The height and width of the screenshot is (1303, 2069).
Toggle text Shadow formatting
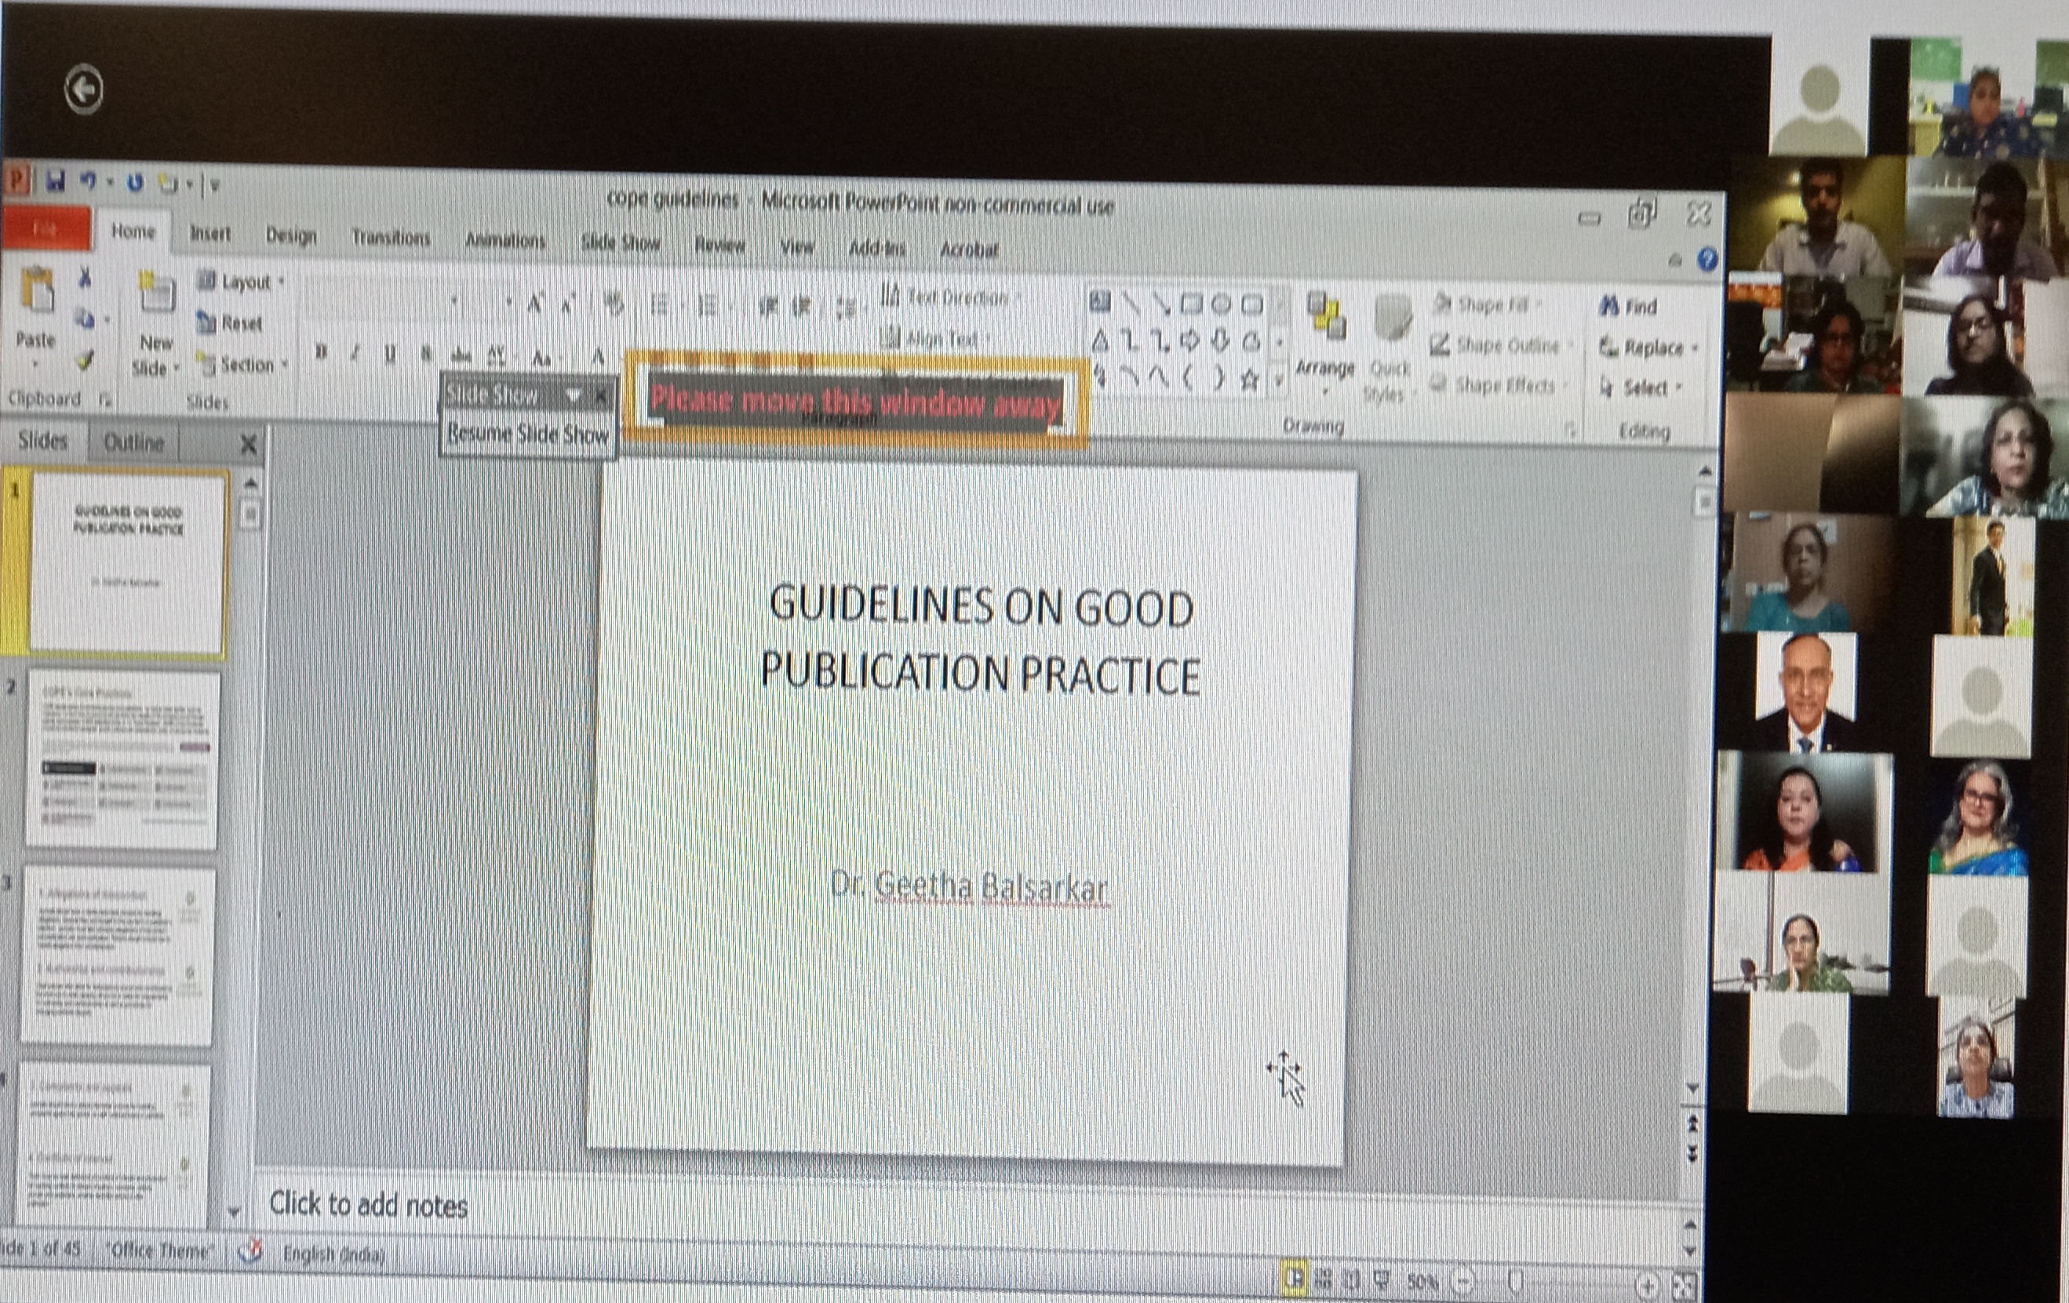425,354
